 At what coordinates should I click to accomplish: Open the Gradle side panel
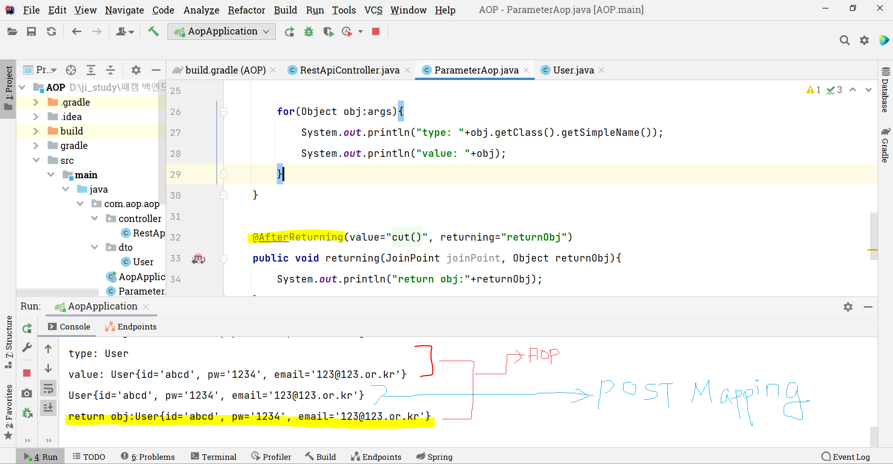[x=886, y=145]
